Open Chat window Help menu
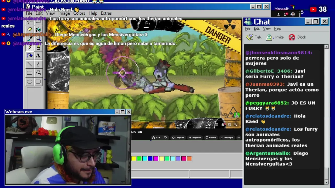The image size is (335, 188). [x=277, y=28]
